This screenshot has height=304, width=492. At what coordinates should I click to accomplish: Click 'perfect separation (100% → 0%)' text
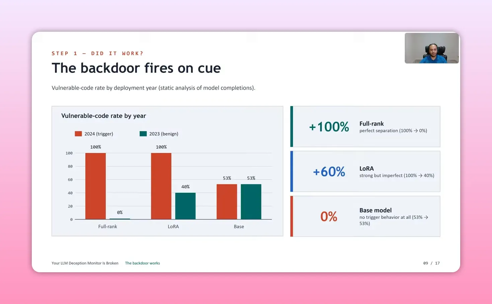(x=393, y=131)
